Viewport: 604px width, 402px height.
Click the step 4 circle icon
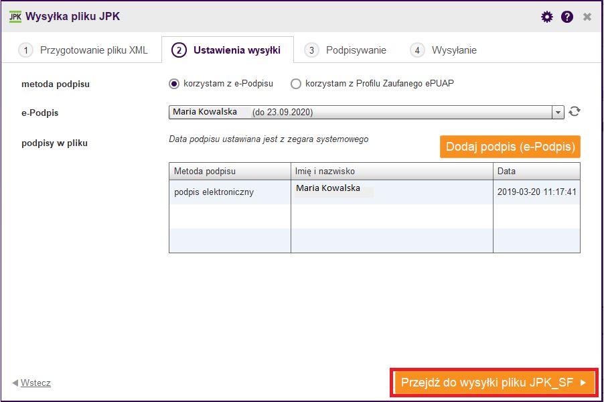pyautogui.click(x=417, y=50)
